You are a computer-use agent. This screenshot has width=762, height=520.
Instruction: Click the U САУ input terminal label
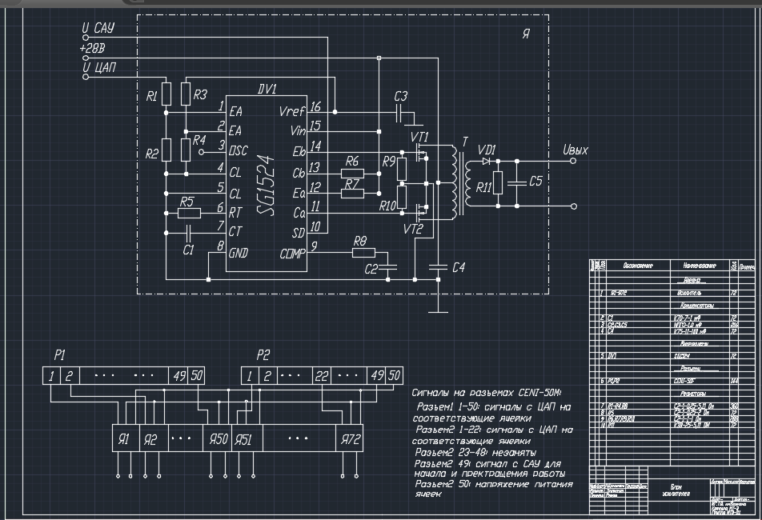point(99,29)
